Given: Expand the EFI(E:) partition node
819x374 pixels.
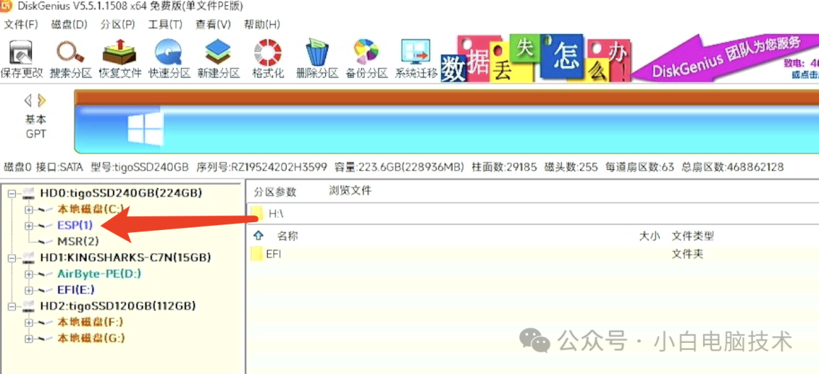Looking at the screenshot, I should (29, 290).
